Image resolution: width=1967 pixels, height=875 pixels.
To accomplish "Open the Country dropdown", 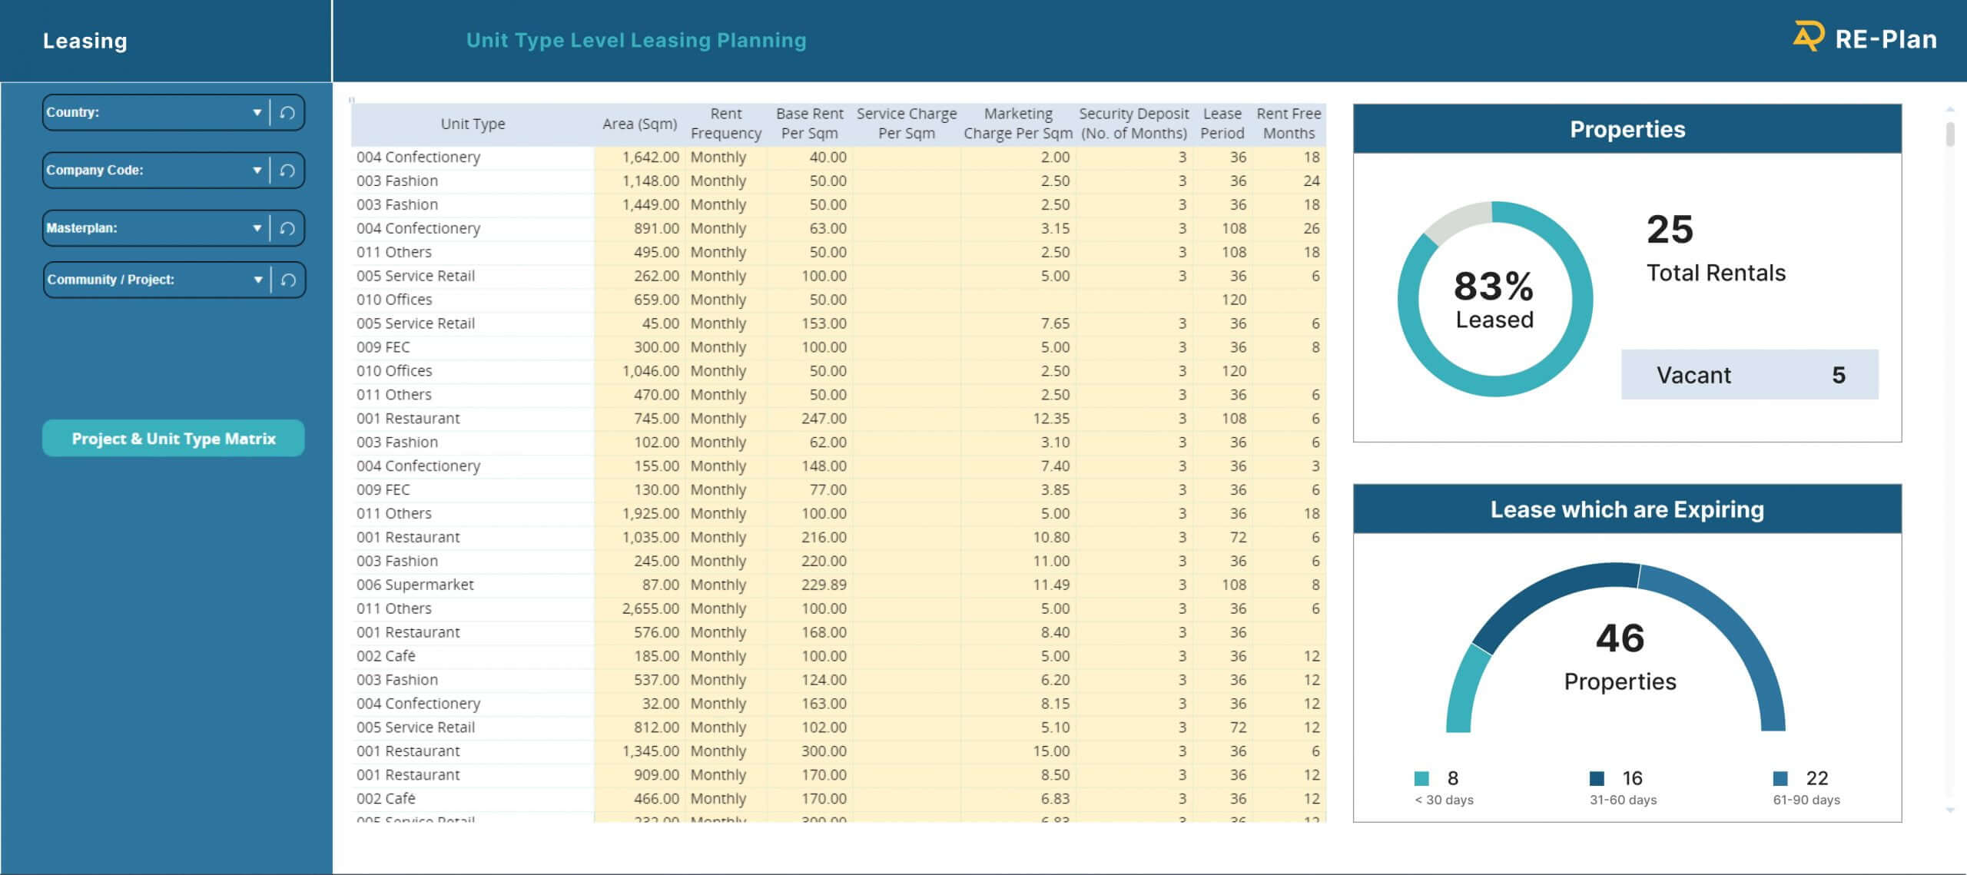I will coord(257,113).
